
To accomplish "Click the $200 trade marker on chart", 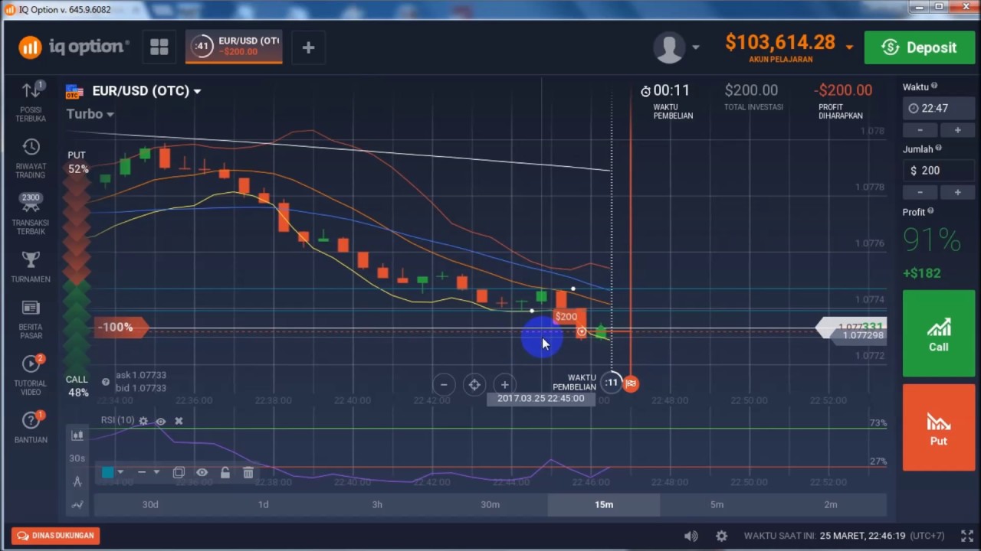I will click(x=566, y=317).
